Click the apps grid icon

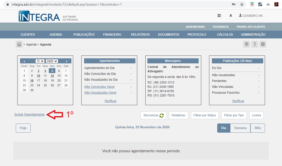pyautogui.click(x=219, y=16)
